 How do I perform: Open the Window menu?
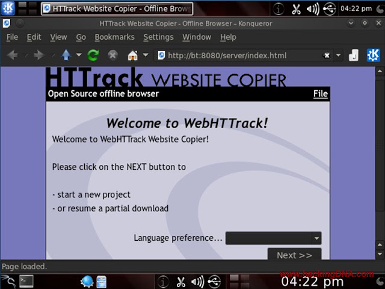click(x=197, y=37)
